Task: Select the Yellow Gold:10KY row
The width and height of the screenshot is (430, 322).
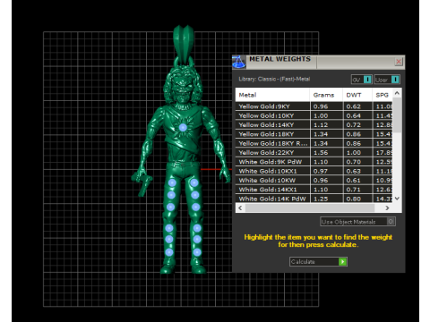Action: [x=314, y=115]
